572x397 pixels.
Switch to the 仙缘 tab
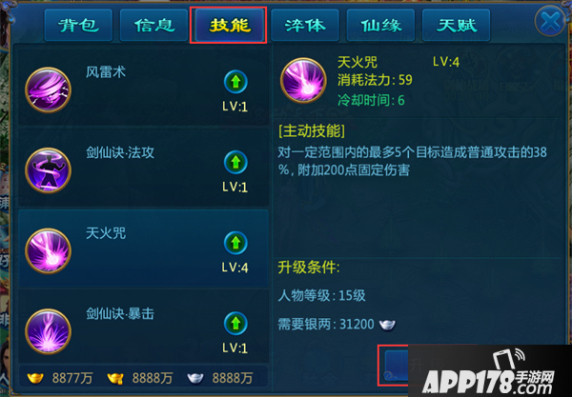[380, 26]
